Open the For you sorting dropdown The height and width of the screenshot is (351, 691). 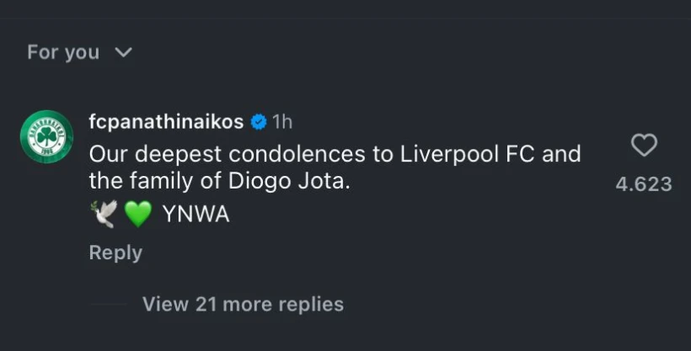[x=80, y=52]
